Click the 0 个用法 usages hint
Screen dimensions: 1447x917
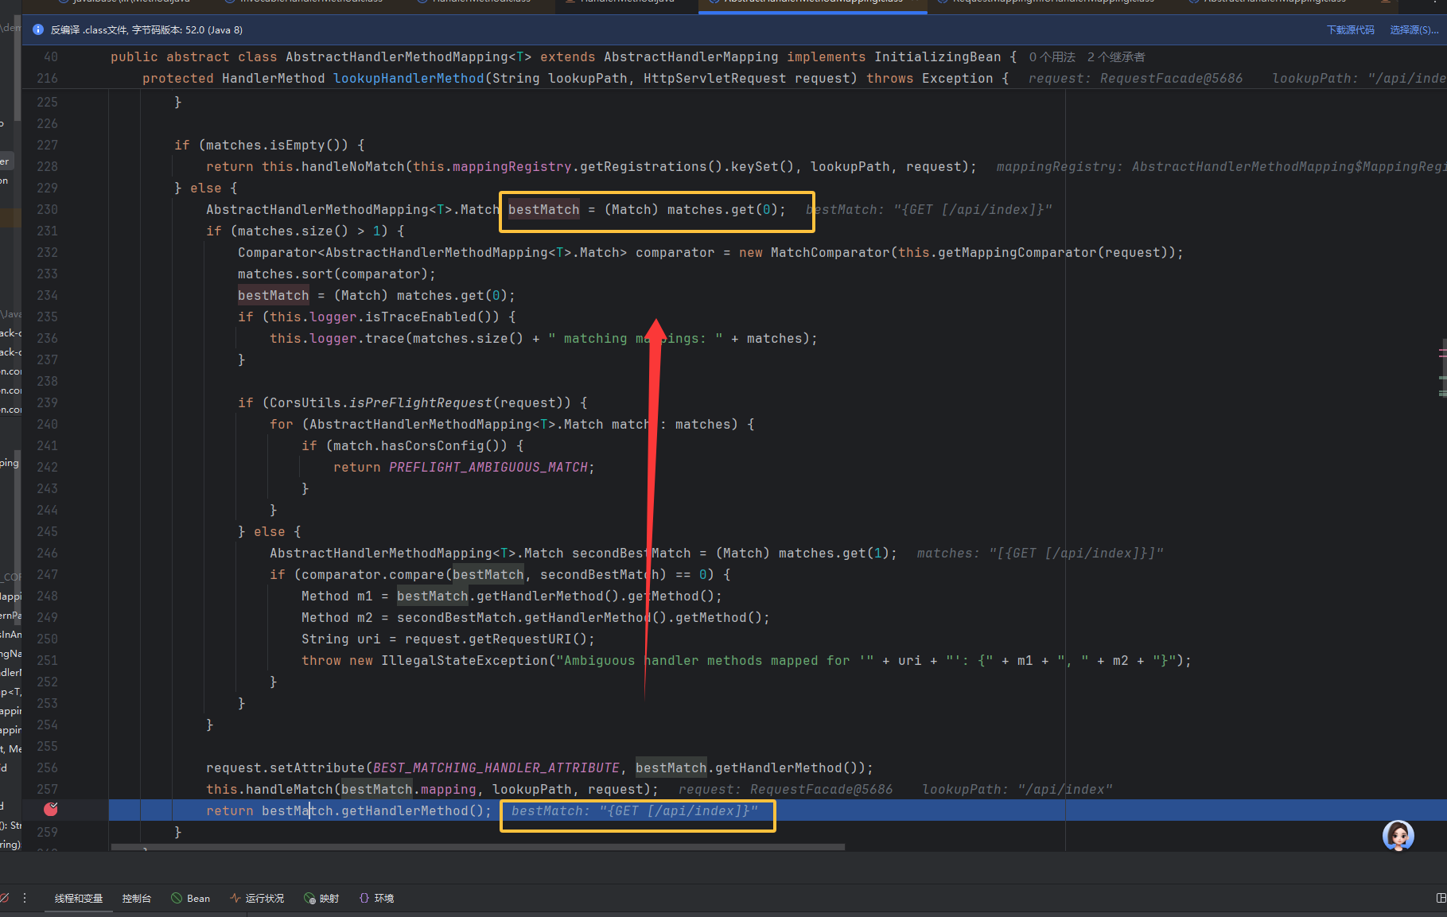(1052, 57)
